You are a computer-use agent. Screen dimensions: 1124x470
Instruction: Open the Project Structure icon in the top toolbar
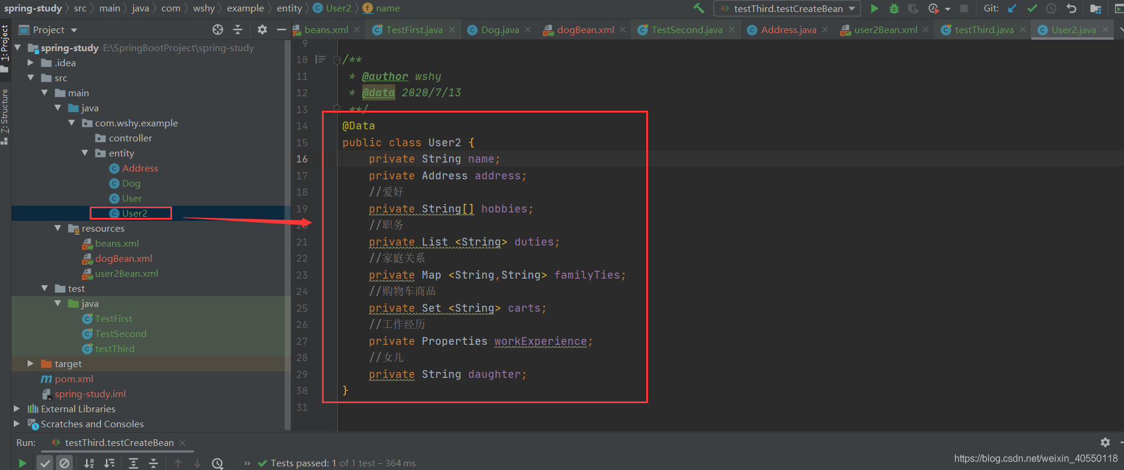point(1096,8)
